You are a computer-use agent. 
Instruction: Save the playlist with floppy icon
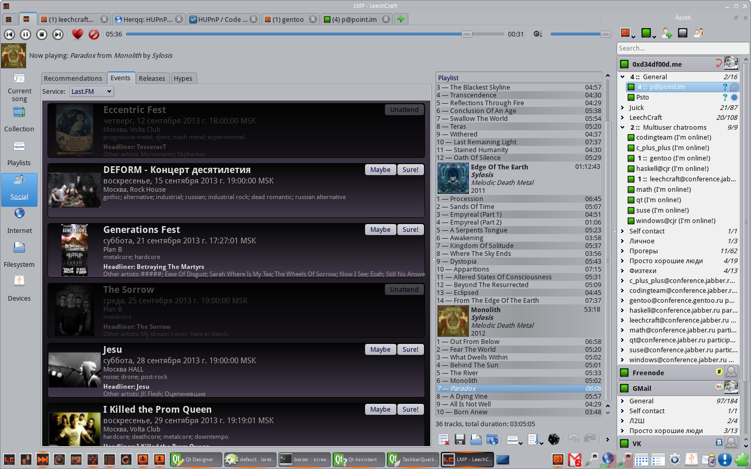459,440
